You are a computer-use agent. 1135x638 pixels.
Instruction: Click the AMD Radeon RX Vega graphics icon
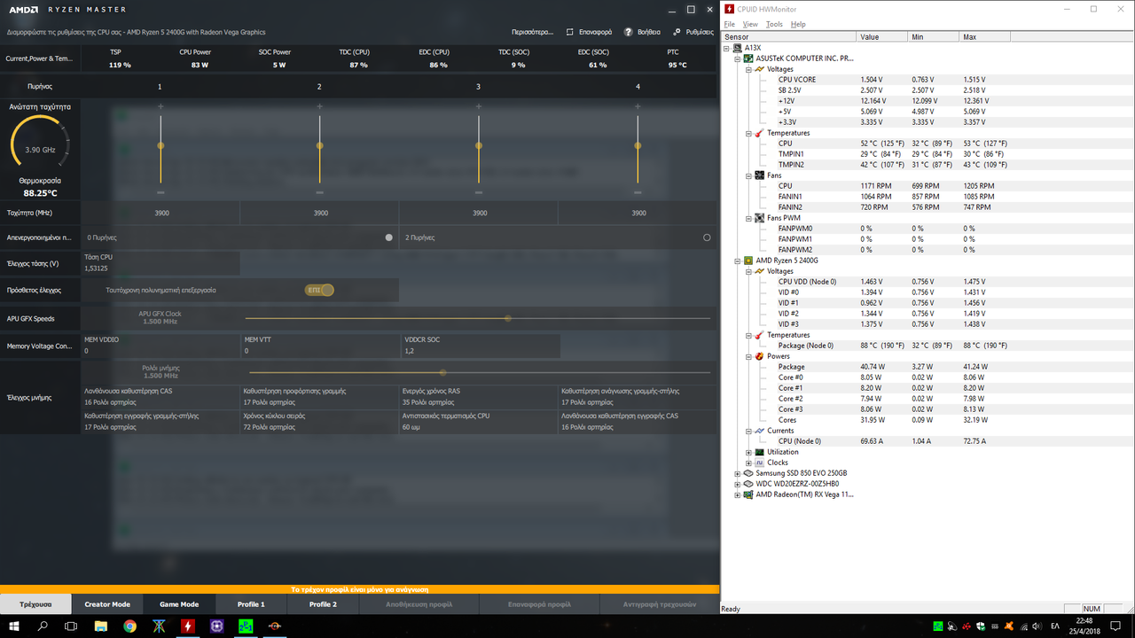748,494
